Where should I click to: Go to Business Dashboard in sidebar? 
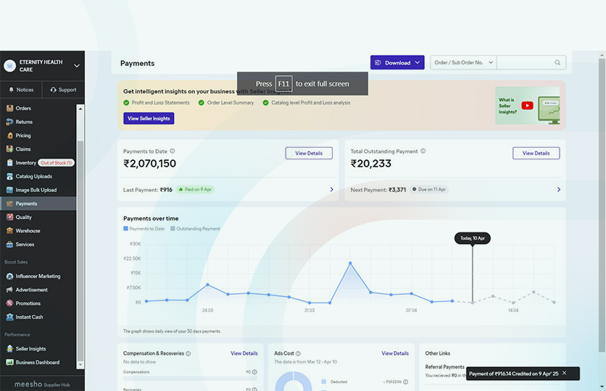(37, 362)
